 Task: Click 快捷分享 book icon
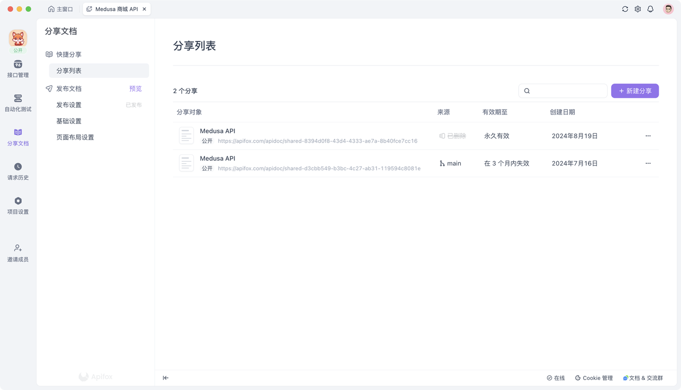click(x=49, y=54)
